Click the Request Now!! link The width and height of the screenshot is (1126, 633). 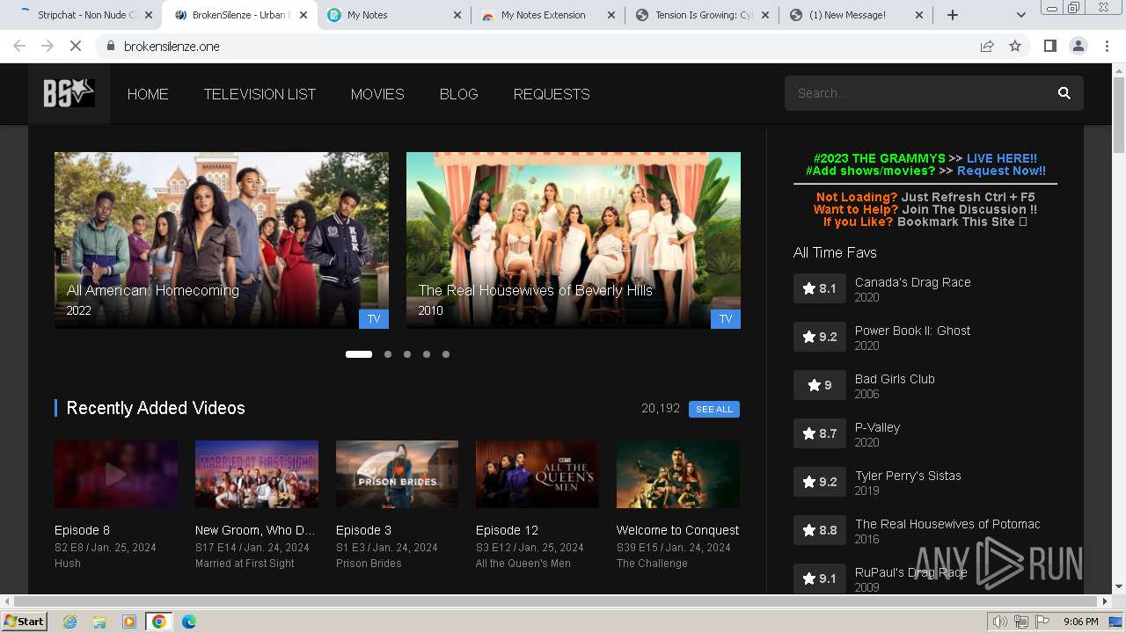pos(1001,171)
